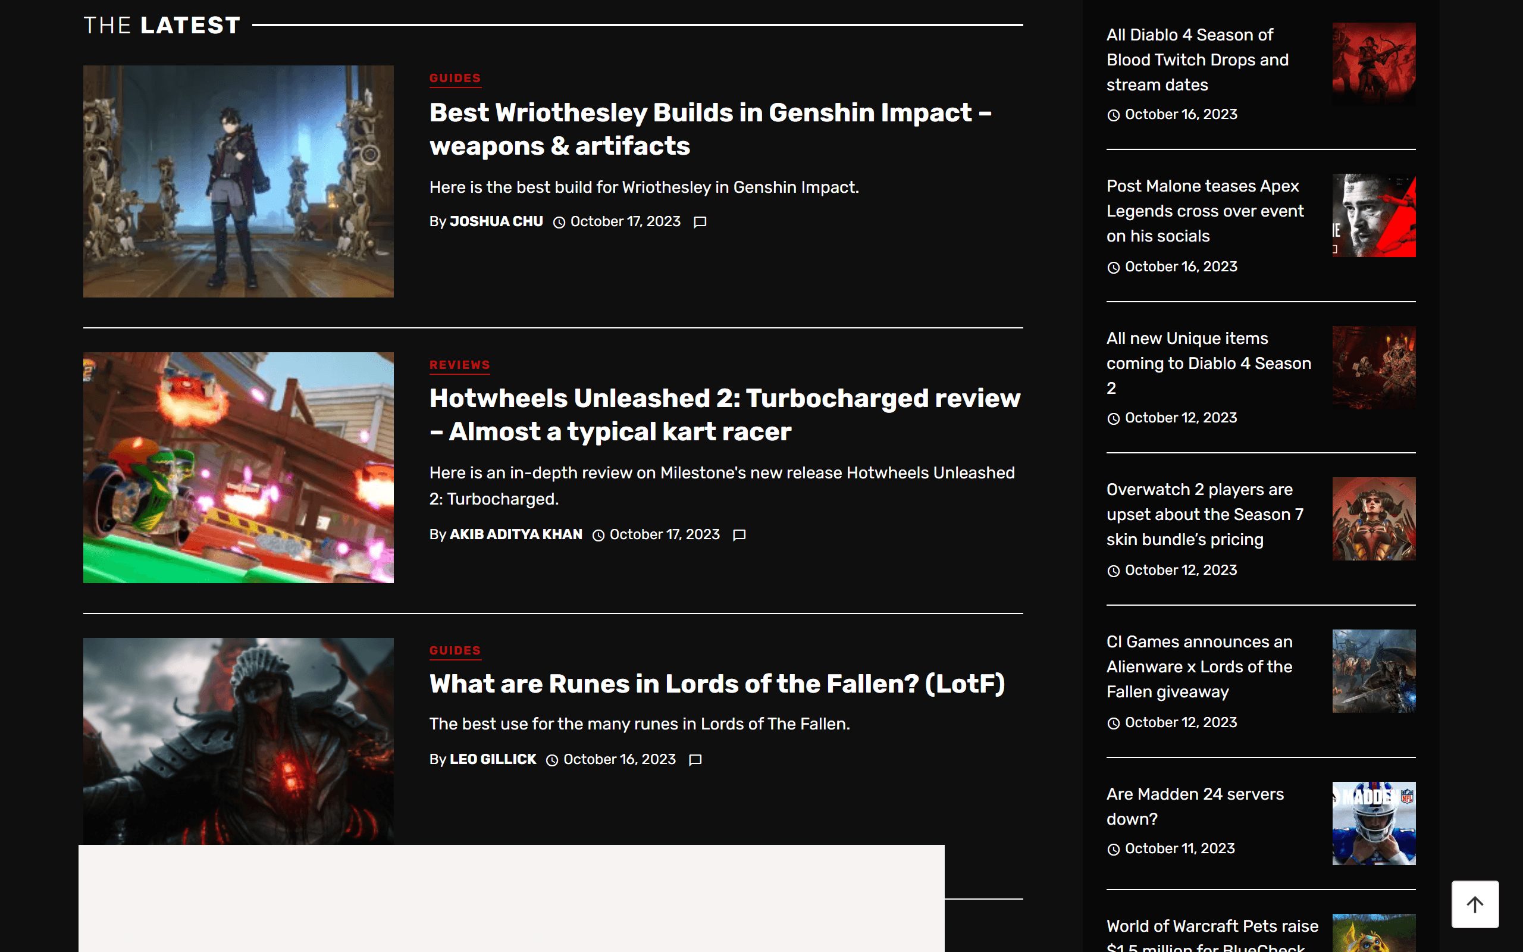Click author name JOSHUA CHU

pos(496,221)
